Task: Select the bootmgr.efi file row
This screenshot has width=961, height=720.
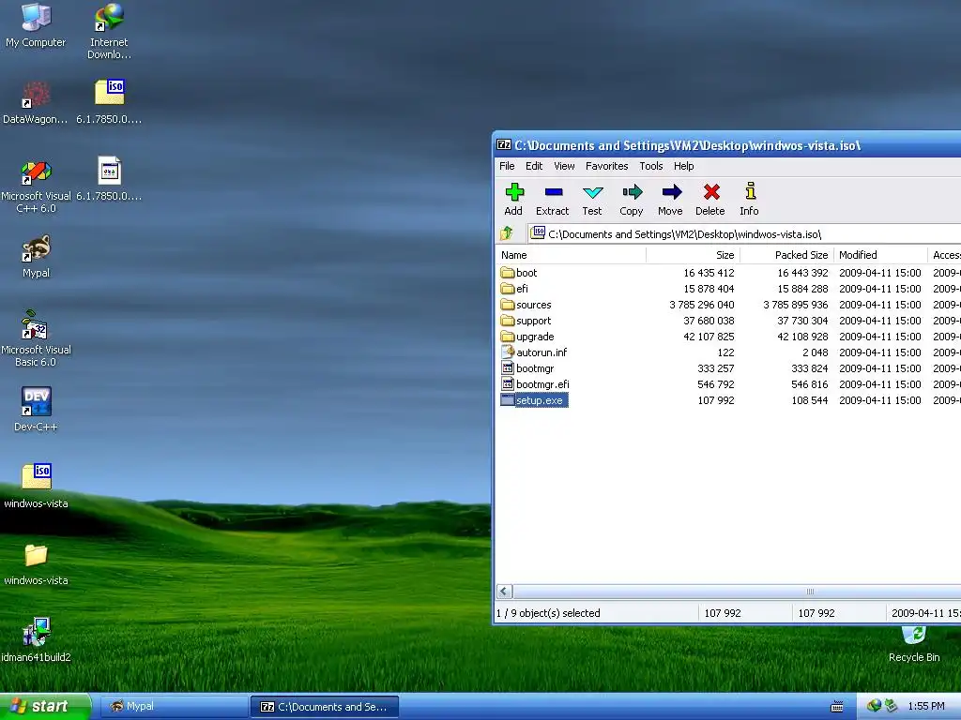Action: [x=728, y=383]
